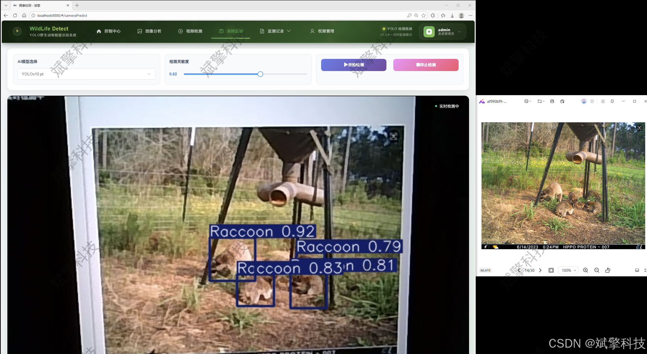This screenshot has width=647, height=354.
Task: Go to previous image in viewer
Action: click(519, 270)
